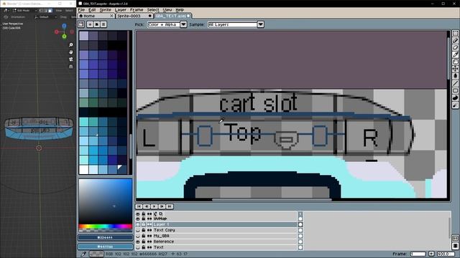Select the Paint Bucket tool
Screen dimensions: 460x258
tap(455, 76)
